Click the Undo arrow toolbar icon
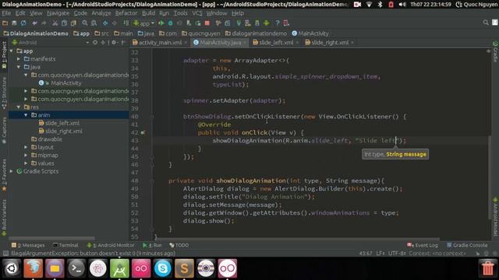499x280 pixels. click(34, 23)
